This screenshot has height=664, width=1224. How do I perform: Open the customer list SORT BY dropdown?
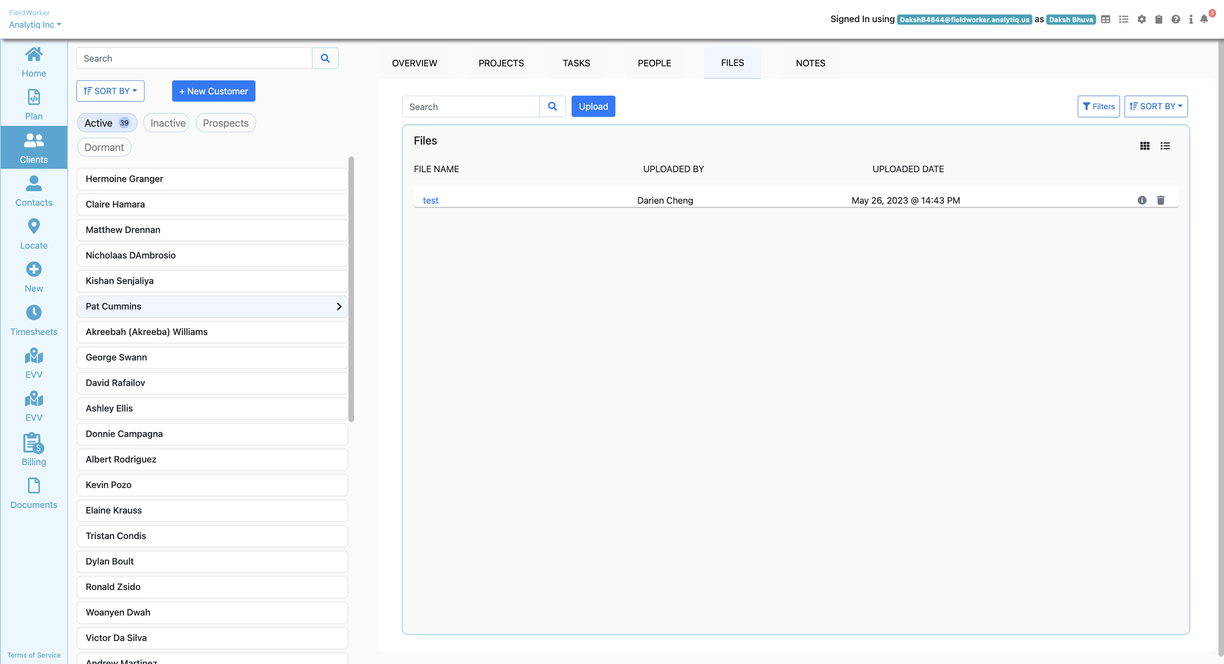click(110, 91)
